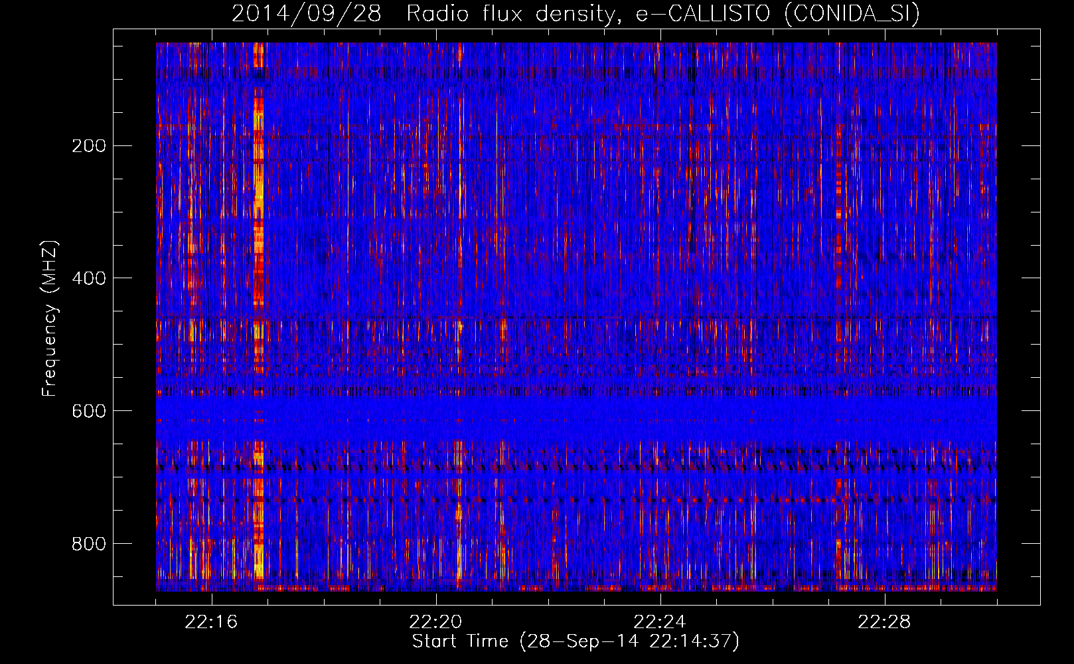Click the '200' frequency tick label

click(x=89, y=146)
